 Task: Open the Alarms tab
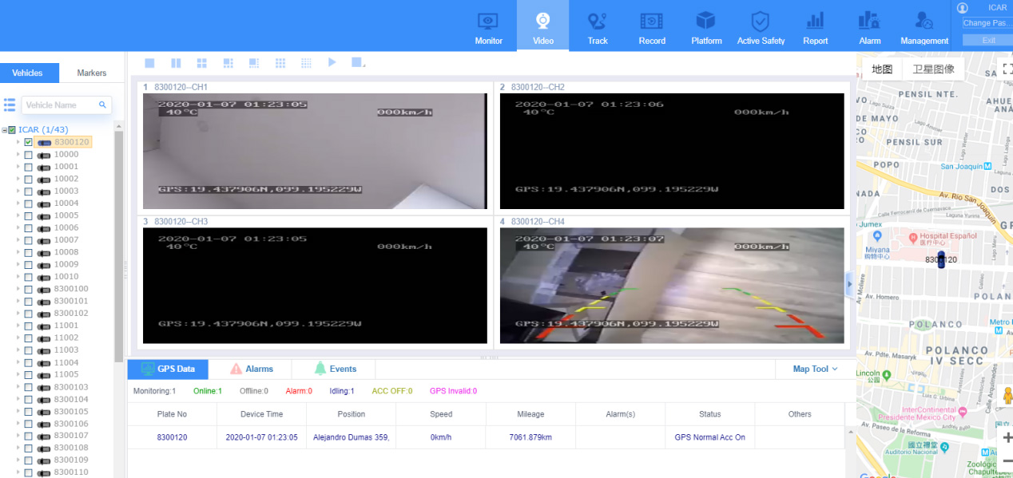point(251,369)
